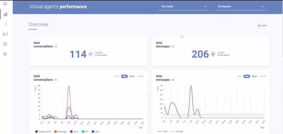
Task: Open the All channels dropdown
Action: [x=241, y=7]
